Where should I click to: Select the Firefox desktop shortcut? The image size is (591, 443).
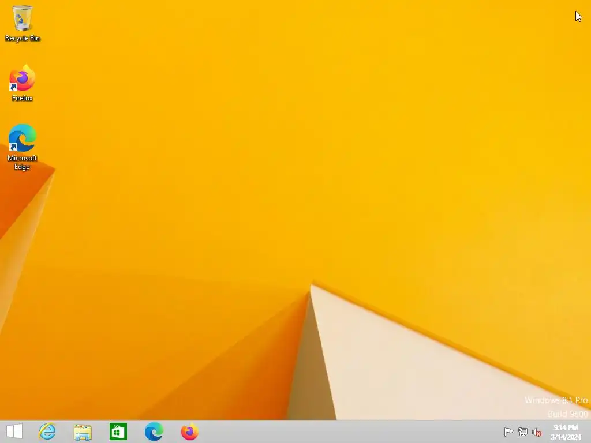click(x=23, y=83)
